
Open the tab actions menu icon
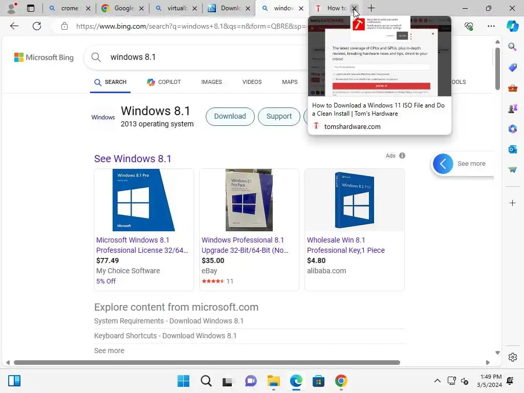point(31,8)
